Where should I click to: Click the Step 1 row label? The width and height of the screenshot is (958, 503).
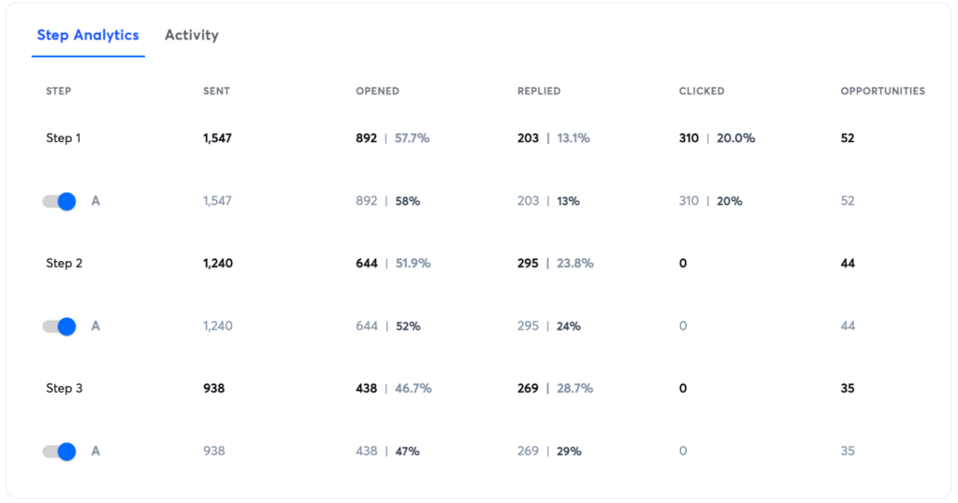[x=64, y=138]
